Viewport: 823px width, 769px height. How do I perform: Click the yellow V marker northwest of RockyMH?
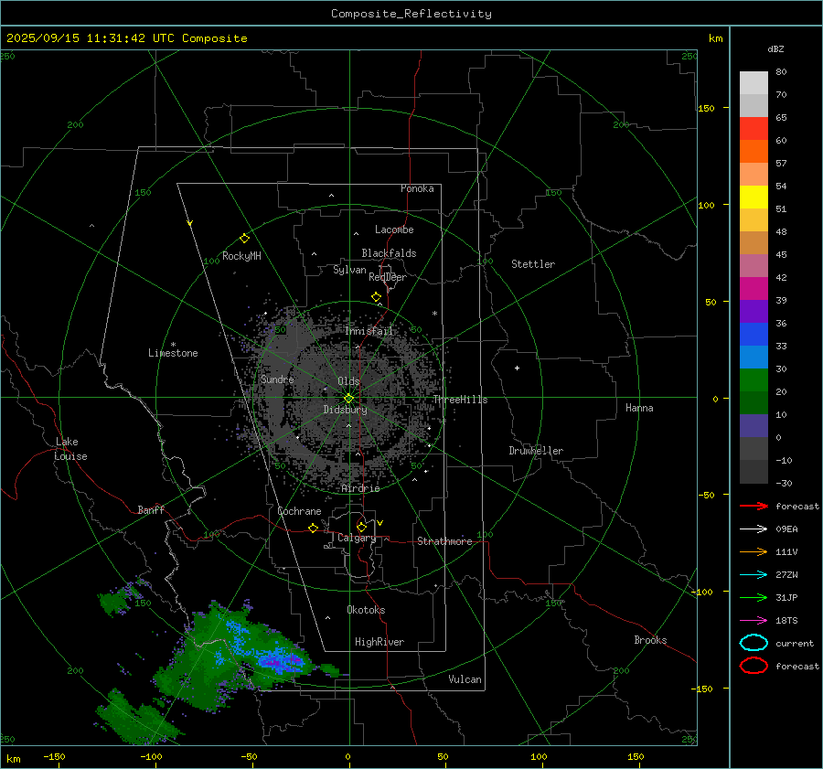pyautogui.click(x=190, y=223)
